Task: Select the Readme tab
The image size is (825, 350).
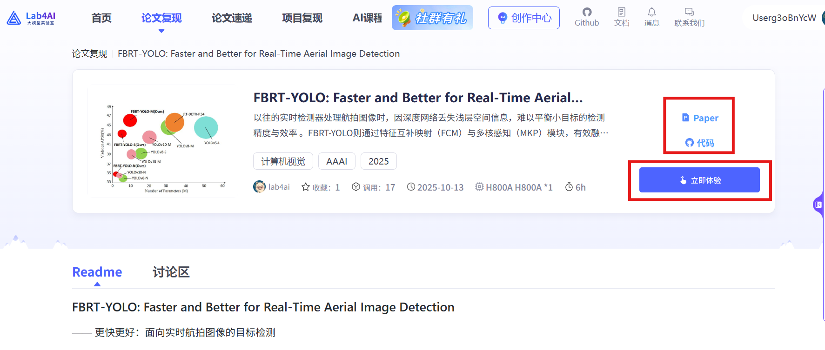Action: [x=97, y=272]
